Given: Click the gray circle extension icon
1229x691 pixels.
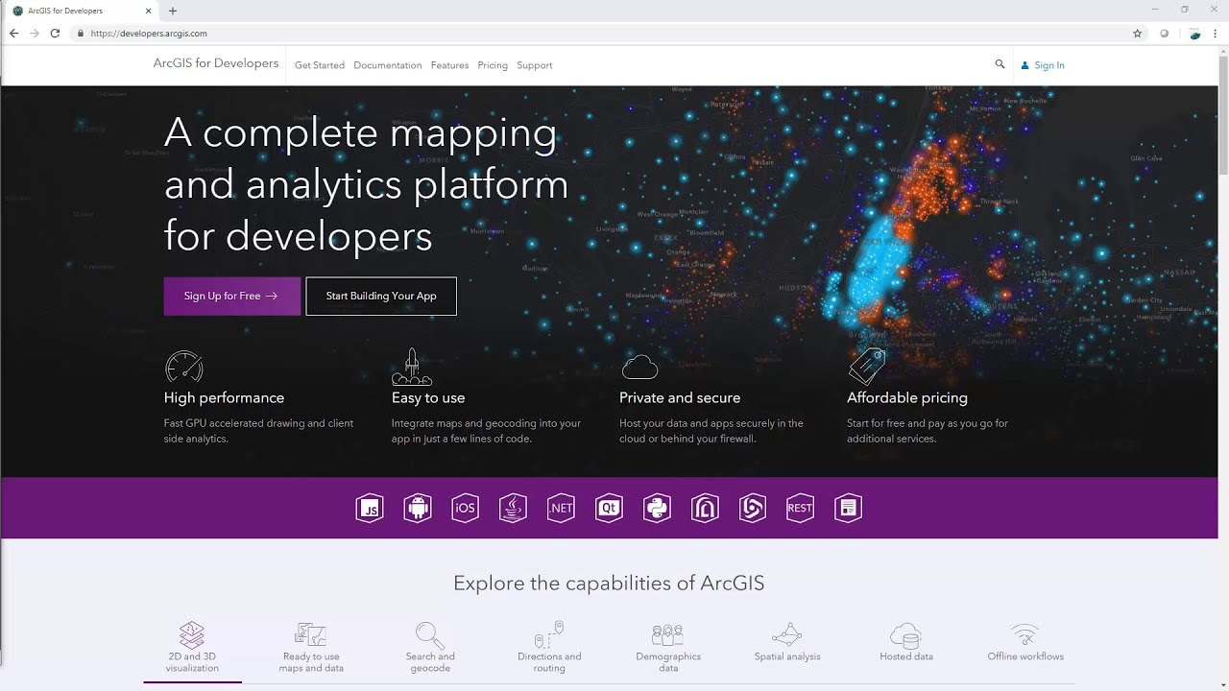Looking at the screenshot, I should point(1165,33).
